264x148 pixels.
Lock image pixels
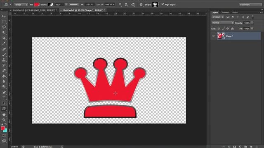[223, 29]
